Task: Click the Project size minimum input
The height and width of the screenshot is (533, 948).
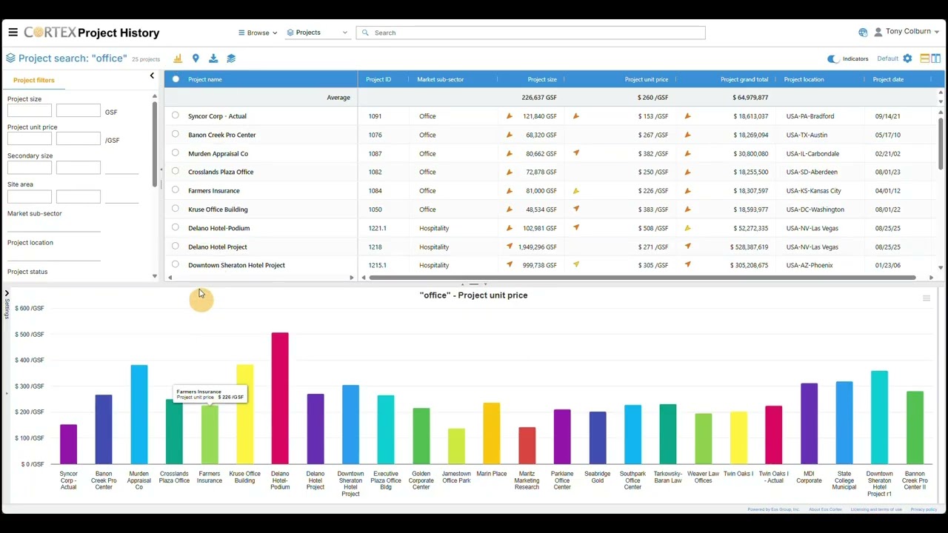Action: tap(30, 111)
